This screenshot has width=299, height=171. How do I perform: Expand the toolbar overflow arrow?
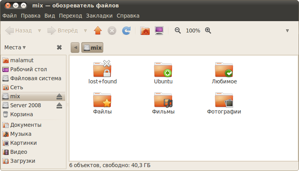(287, 31)
